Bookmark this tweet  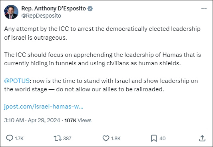coord(154,138)
